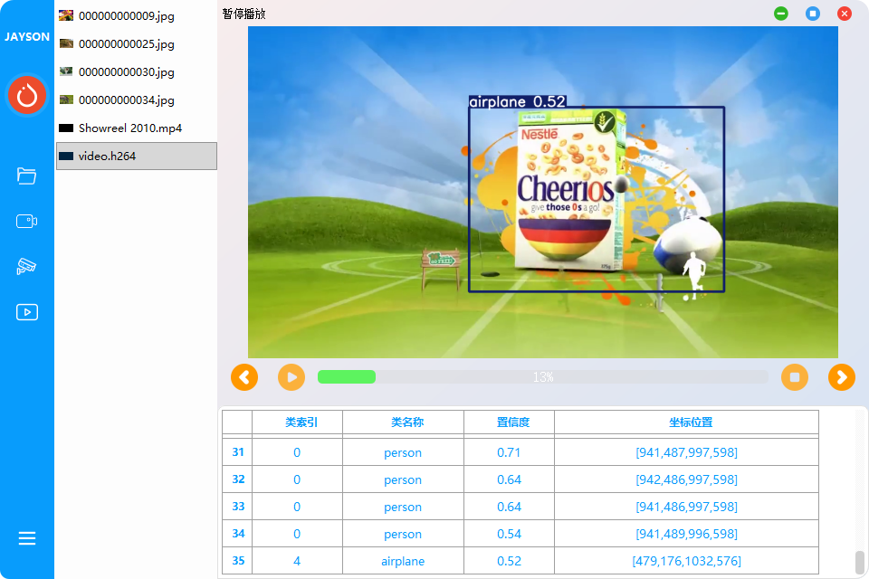
Task: Select row header 34 in results table
Action: coord(238,534)
